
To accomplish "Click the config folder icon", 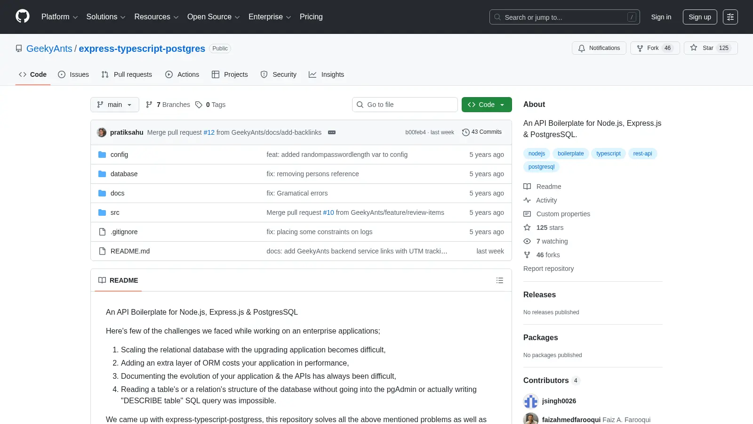I will coord(102,155).
